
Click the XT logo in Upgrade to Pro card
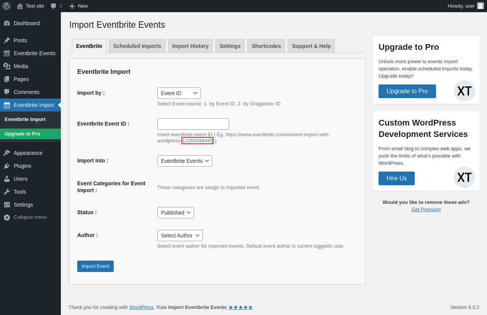click(465, 91)
